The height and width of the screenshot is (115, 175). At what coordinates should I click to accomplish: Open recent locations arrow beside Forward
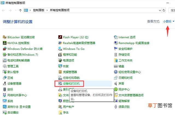(x=16, y=10)
